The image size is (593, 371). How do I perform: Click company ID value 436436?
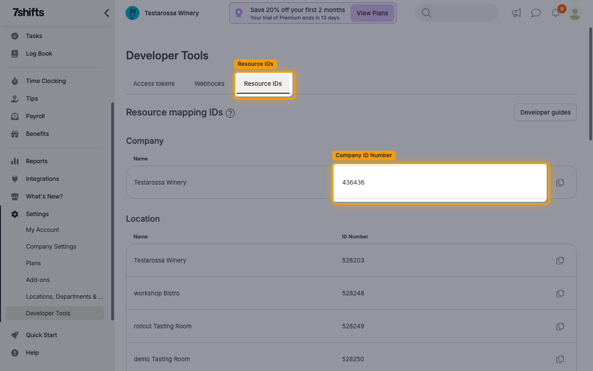(x=353, y=182)
